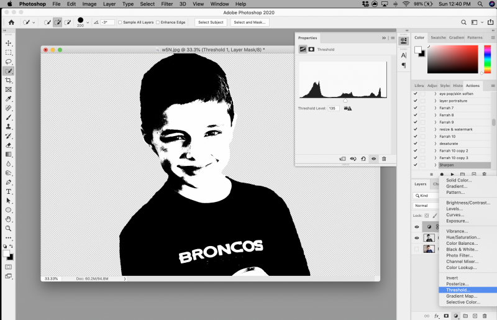The width and height of the screenshot is (497, 320).
Task: Click the Properties trash delete adjustment icon
Action: tap(384, 158)
